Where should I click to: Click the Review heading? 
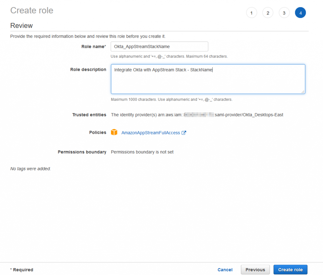pyautogui.click(x=21, y=25)
